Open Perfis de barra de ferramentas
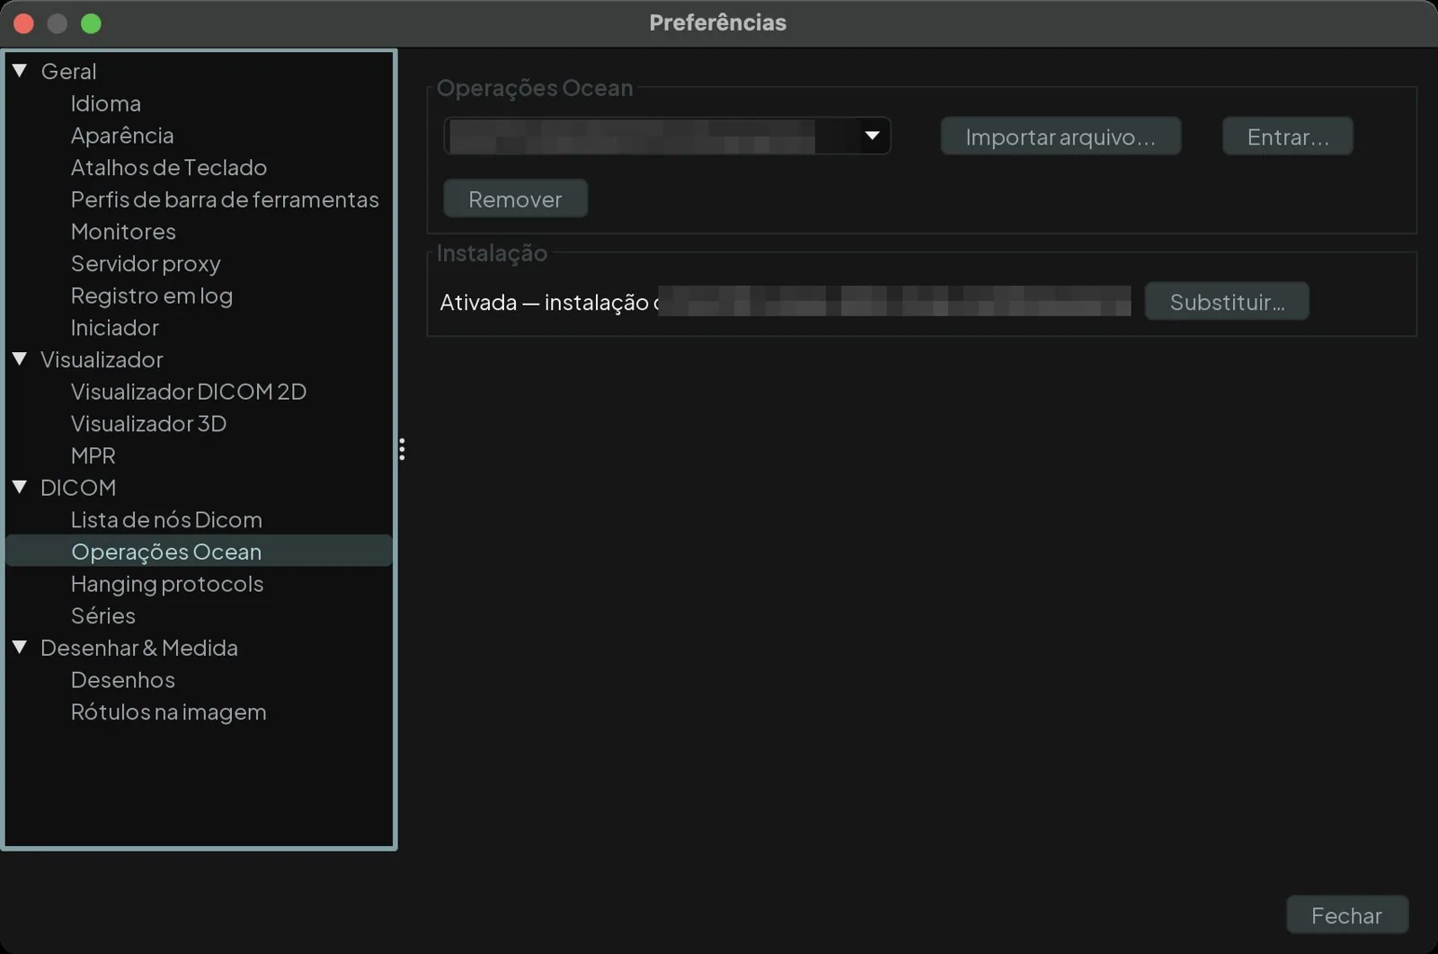 (x=225, y=199)
